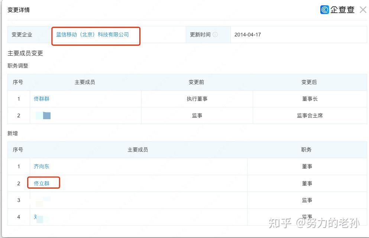Image resolution: width=369 pixels, height=238 pixels.
Task: Close the 变更详情 dialog
Action: [x=363, y=10]
